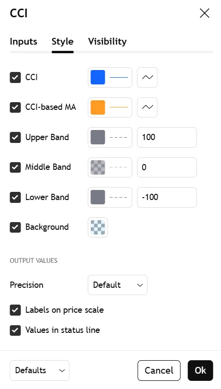Open CCI-based MA plot style icon
Viewport: 221px width, 389px height.
coord(147,107)
